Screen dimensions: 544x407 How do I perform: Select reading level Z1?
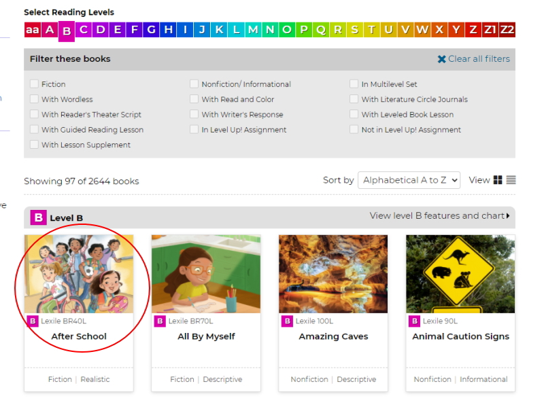pos(490,29)
